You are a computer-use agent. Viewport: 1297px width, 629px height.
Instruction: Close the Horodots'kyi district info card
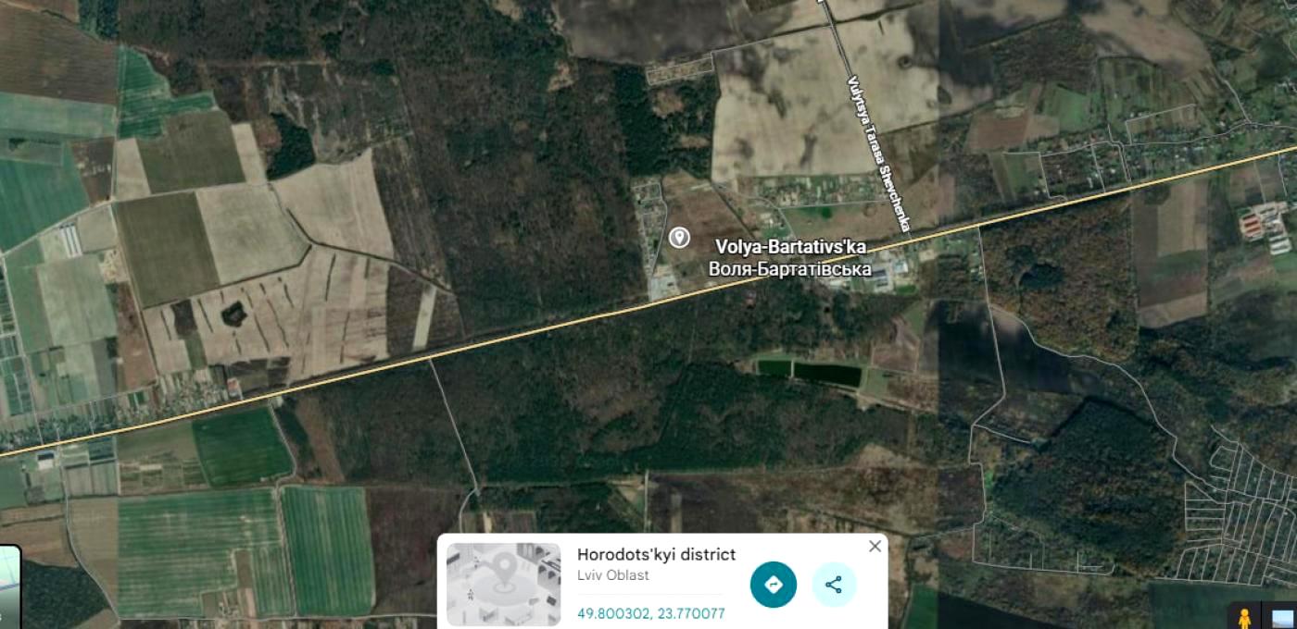tap(875, 547)
